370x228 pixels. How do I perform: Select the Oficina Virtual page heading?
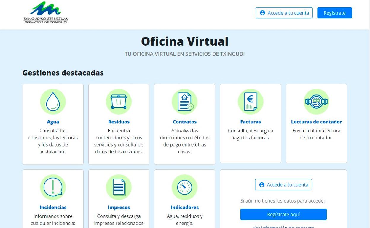[x=184, y=41]
